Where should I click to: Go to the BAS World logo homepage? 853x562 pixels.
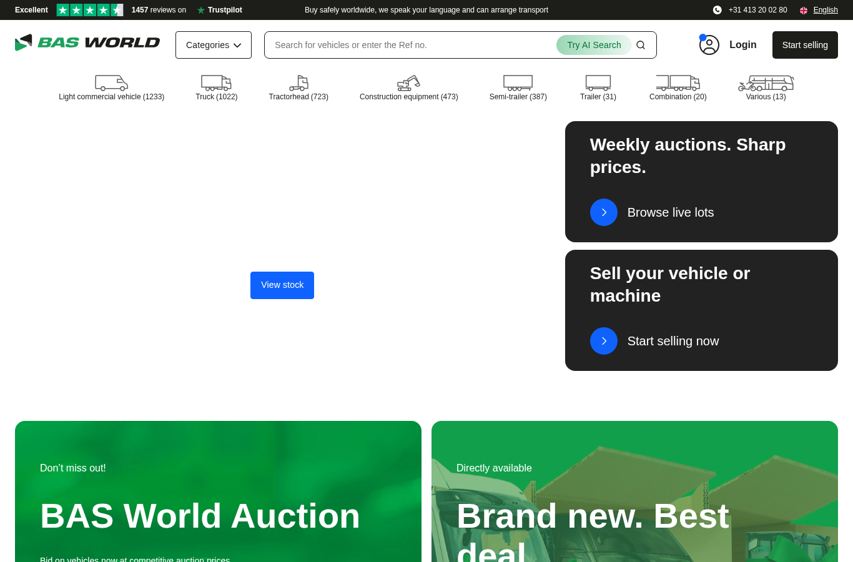pyautogui.click(x=87, y=42)
